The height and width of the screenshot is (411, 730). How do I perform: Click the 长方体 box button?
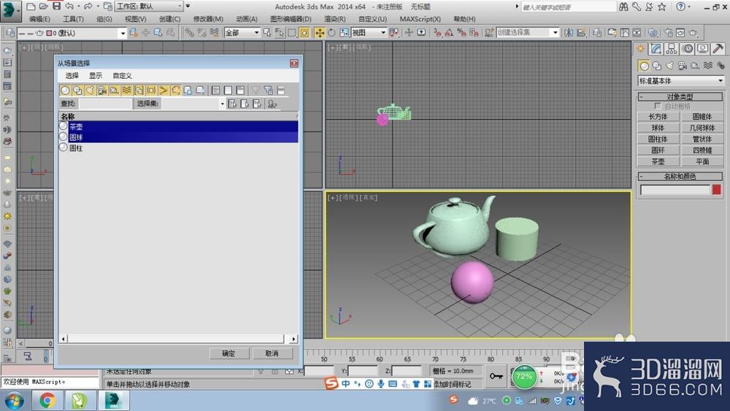coord(658,116)
